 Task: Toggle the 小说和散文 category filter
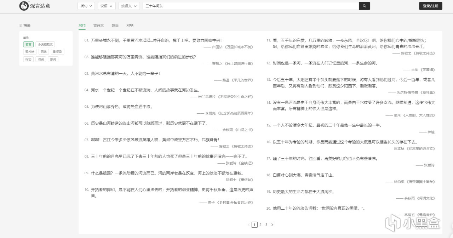click(45, 44)
